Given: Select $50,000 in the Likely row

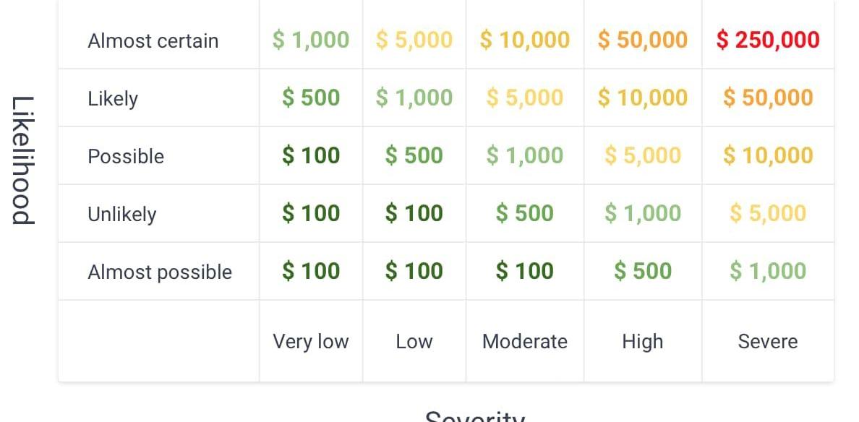Looking at the screenshot, I should (x=767, y=98).
